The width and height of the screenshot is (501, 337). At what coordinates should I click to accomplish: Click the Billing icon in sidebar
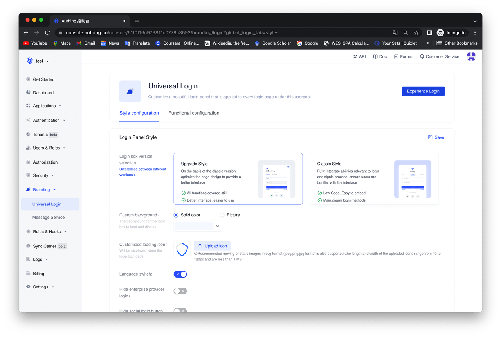point(28,274)
